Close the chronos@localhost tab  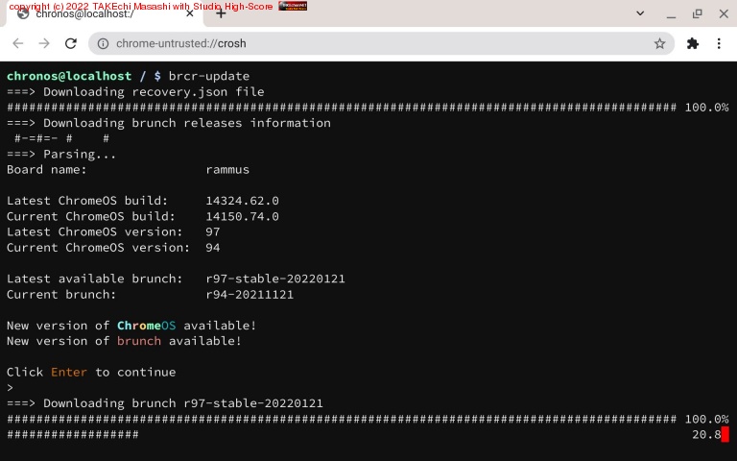190,13
